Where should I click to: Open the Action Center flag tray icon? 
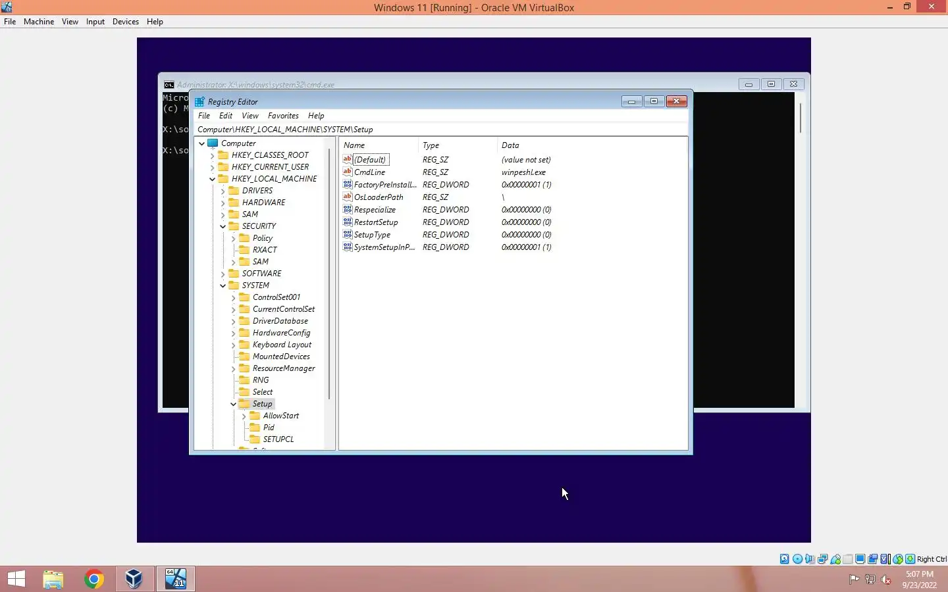[x=854, y=580]
